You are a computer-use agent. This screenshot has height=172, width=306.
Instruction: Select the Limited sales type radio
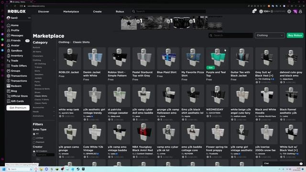click(34, 138)
